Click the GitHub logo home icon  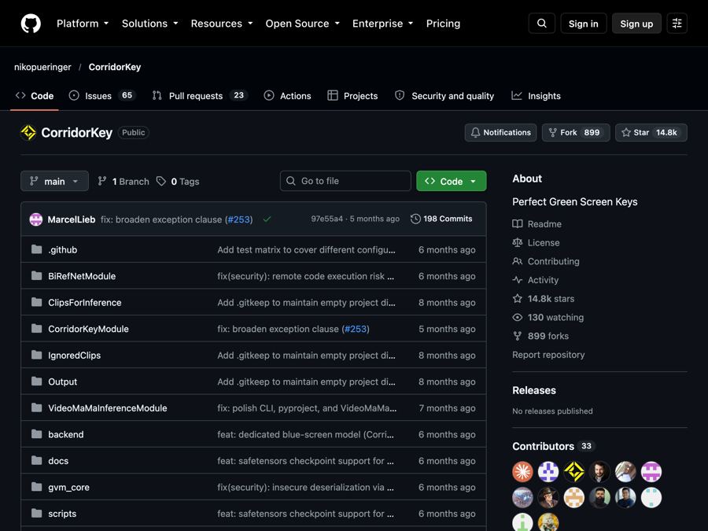(31, 24)
